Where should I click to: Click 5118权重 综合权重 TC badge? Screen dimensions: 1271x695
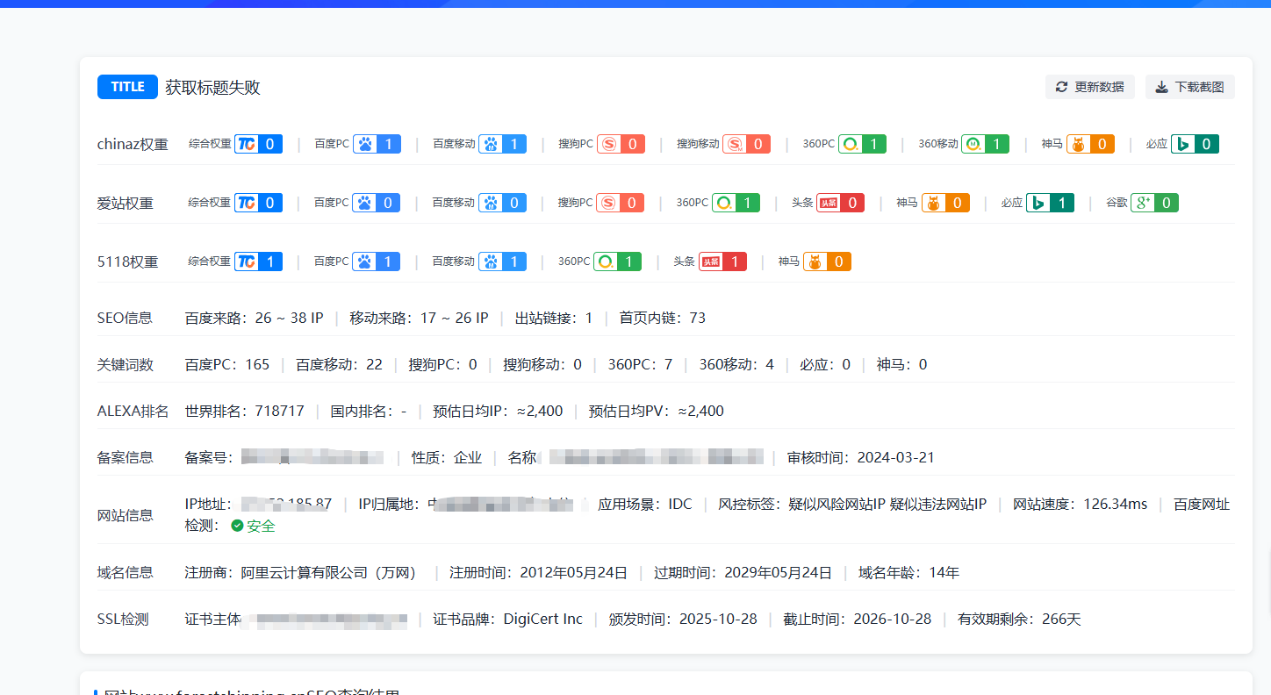coord(258,262)
